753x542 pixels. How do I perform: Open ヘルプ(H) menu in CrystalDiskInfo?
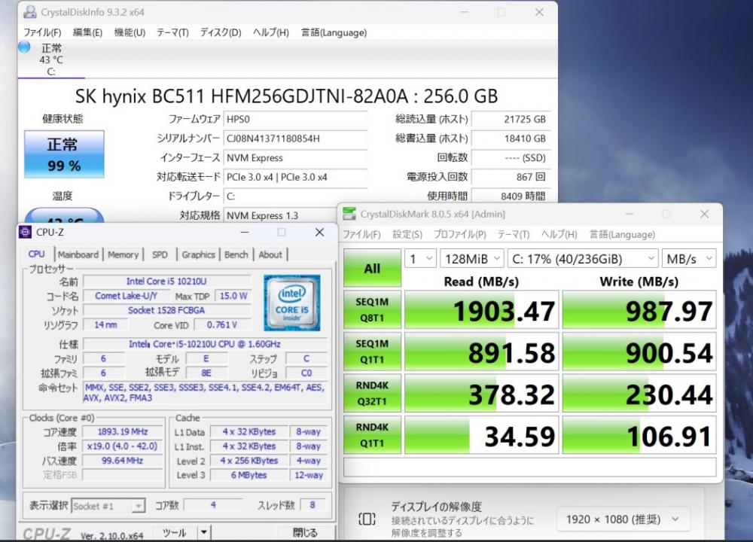pos(271,32)
